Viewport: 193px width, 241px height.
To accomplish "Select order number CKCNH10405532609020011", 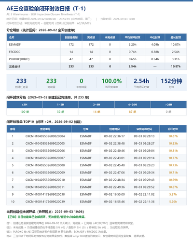I will (x=45, y=187).
